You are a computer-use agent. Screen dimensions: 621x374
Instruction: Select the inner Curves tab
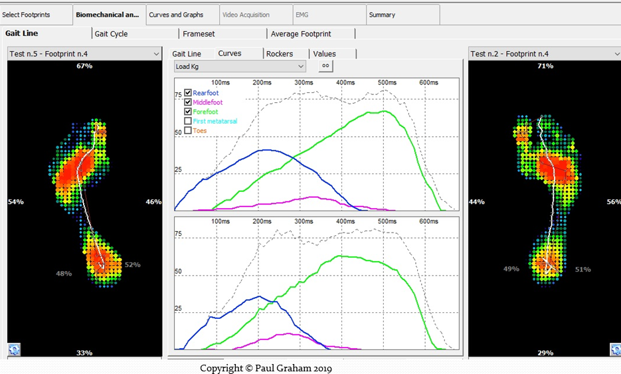click(239, 53)
